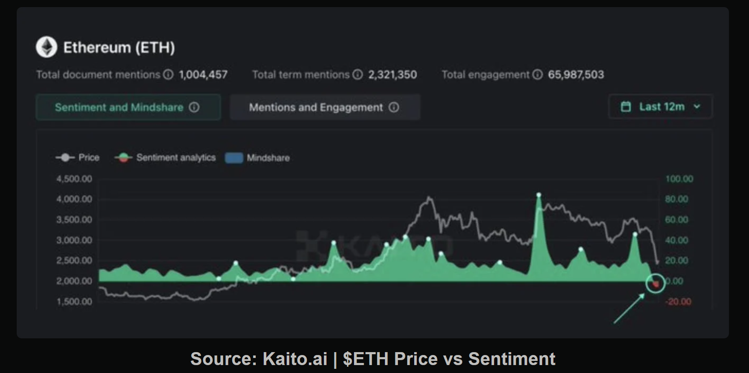Screen dimensions: 749x373
Task: Click the highest sentiment peak marker
Action: (x=539, y=195)
